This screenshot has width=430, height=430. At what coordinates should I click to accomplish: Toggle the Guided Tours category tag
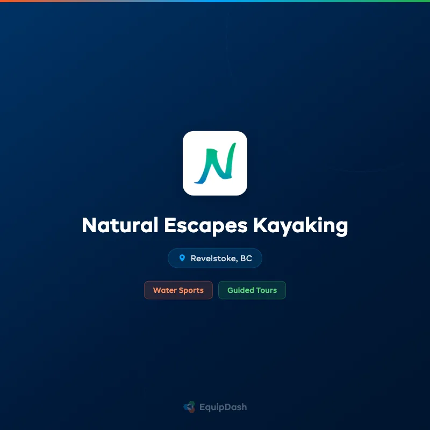point(252,290)
